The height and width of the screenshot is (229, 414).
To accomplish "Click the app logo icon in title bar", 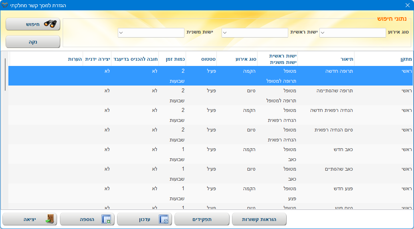I will pyautogui.click(x=5, y=5).
